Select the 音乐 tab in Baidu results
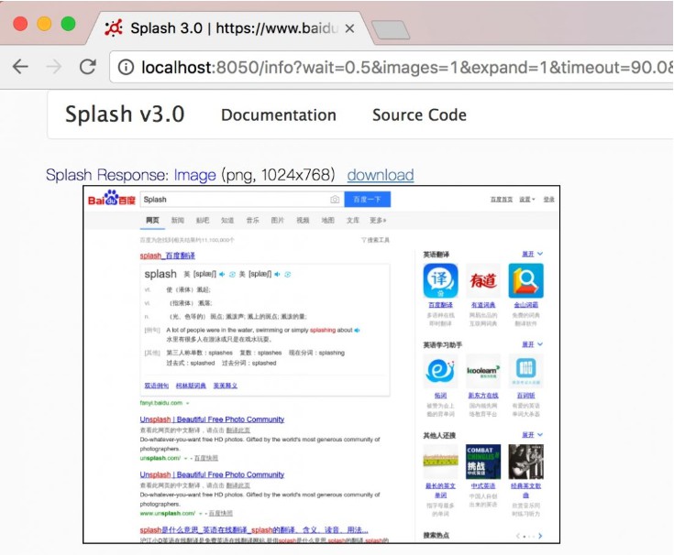Viewport: 674px width, 555px height. pyautogui.click(x=253, y=220)
